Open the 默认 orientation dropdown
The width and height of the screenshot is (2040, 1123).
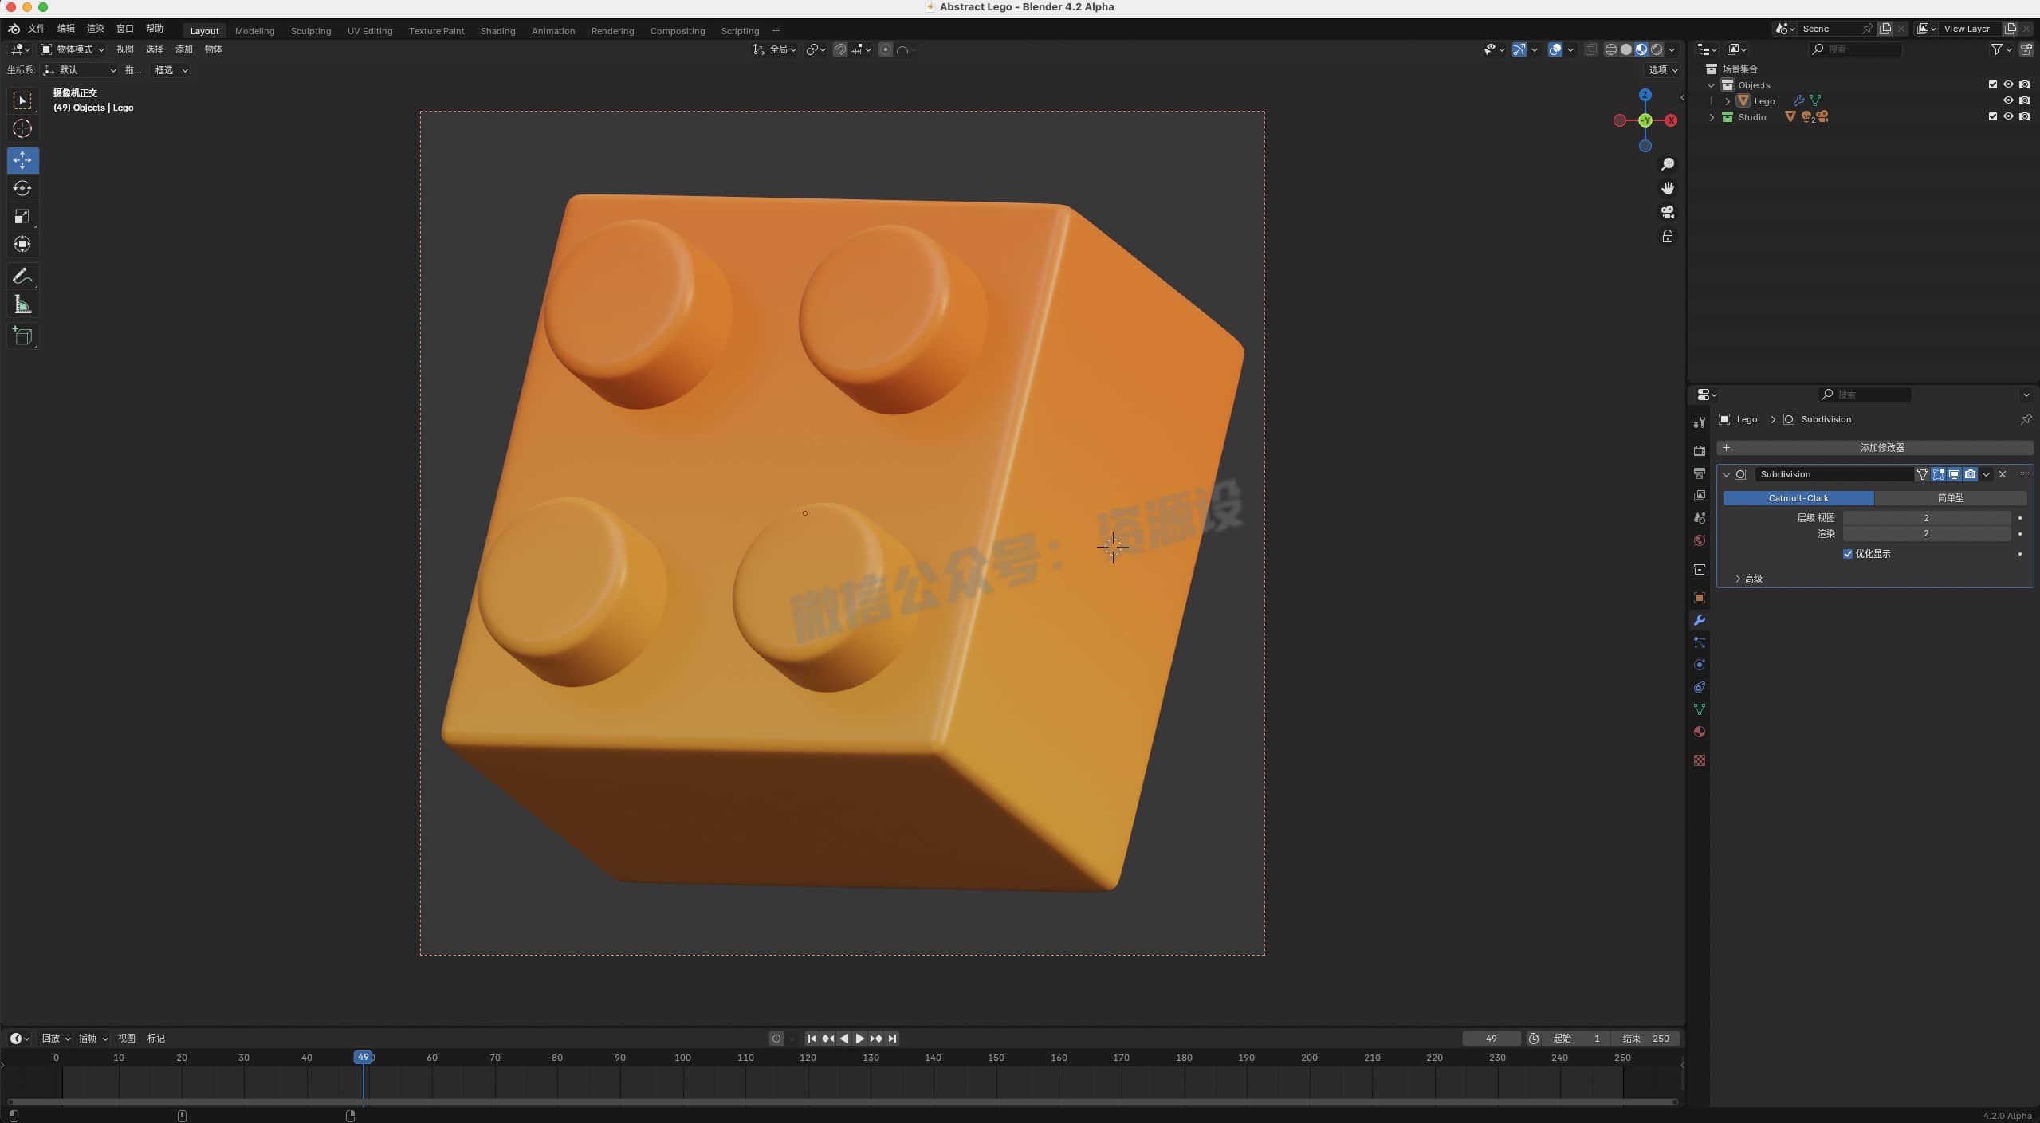coord(80,70)
